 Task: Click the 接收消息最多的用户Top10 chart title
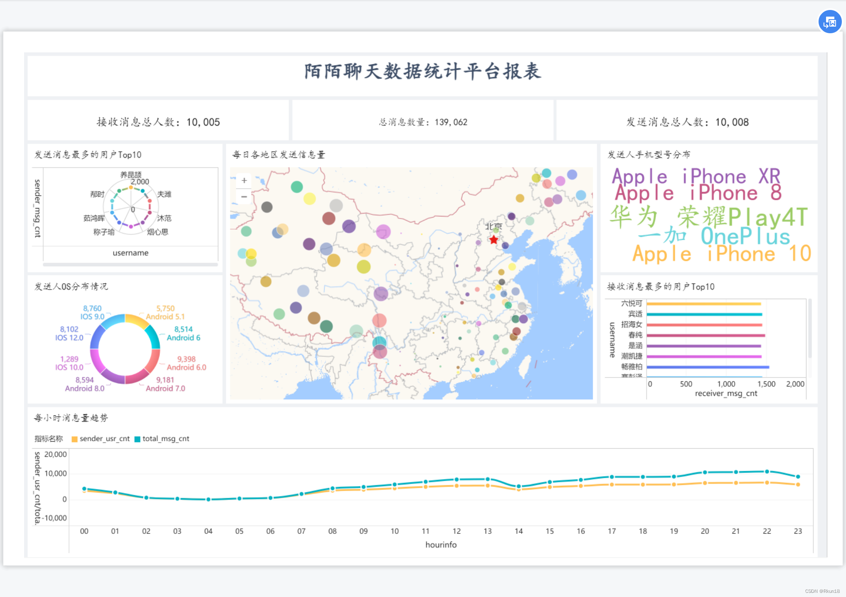661,287
